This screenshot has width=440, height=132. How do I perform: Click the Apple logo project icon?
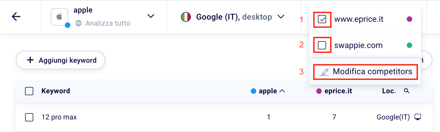59,17
